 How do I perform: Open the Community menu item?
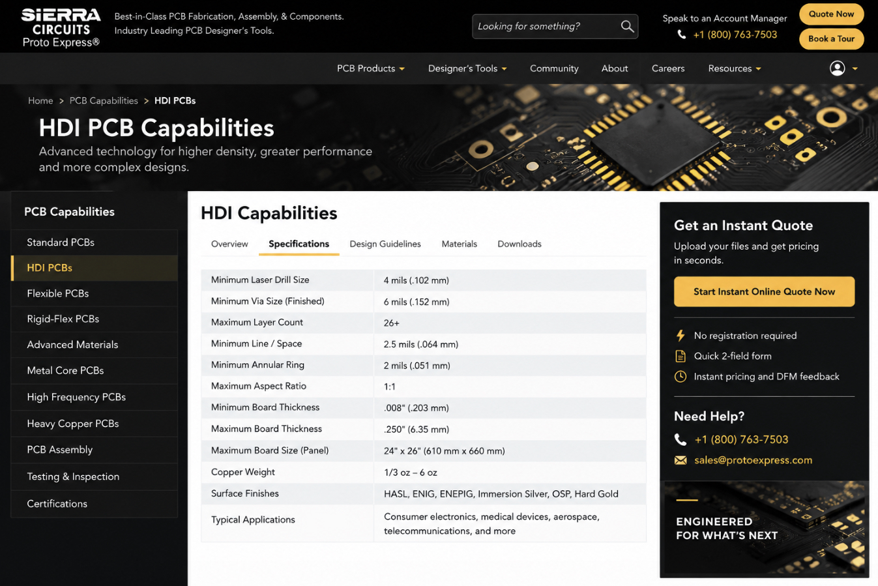coord(554,68)
